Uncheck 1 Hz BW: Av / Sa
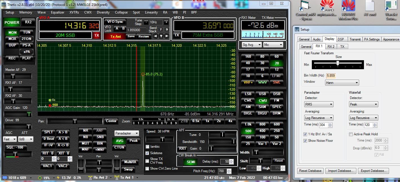The width and height of the screenshot is (400, 182). [x=305, y=134]
